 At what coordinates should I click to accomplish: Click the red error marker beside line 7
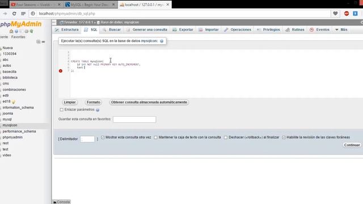pyautogui.click(x=61, y=71)
